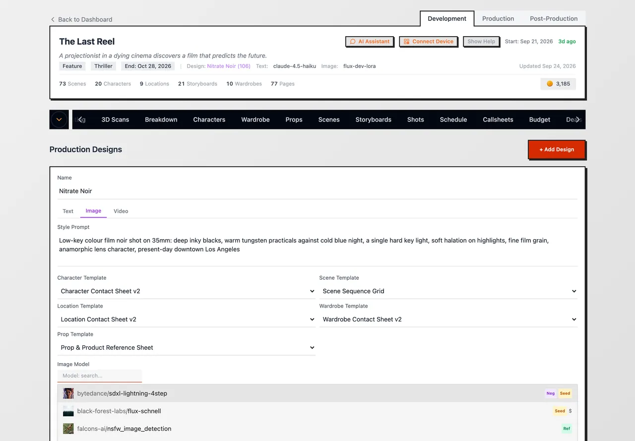The width and height of the screenshot is (635, 441).
Task: Click the coin icon beside 3,185
Action: coord(550,84)
